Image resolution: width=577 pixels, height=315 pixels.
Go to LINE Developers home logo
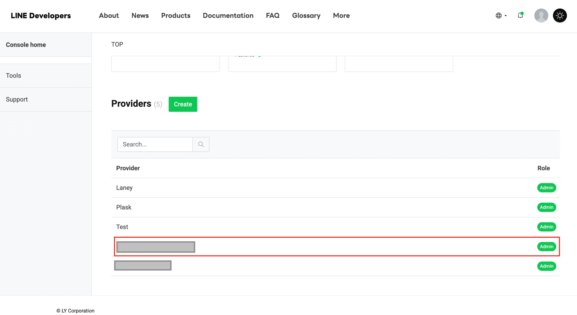click(x=41, y=15)
